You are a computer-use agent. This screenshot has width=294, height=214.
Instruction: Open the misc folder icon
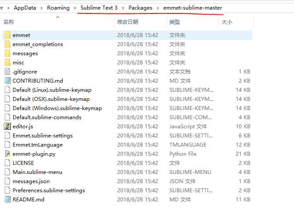click(7, 62)
